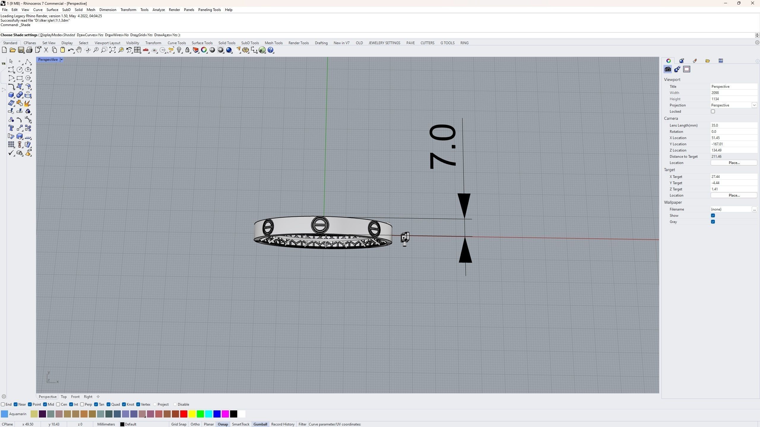
Task: Click the Lens Length value field
Action: tap(734, 125)
